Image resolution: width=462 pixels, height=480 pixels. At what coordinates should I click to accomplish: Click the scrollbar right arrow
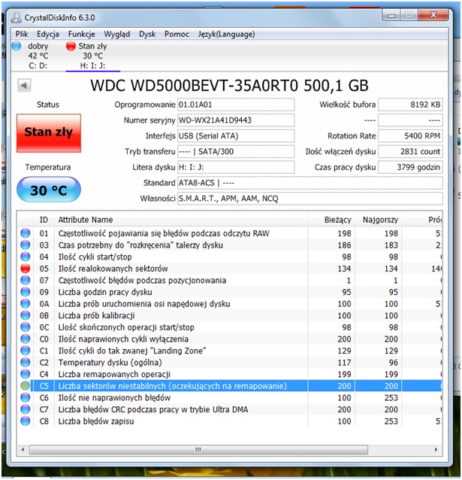(436, 450)
